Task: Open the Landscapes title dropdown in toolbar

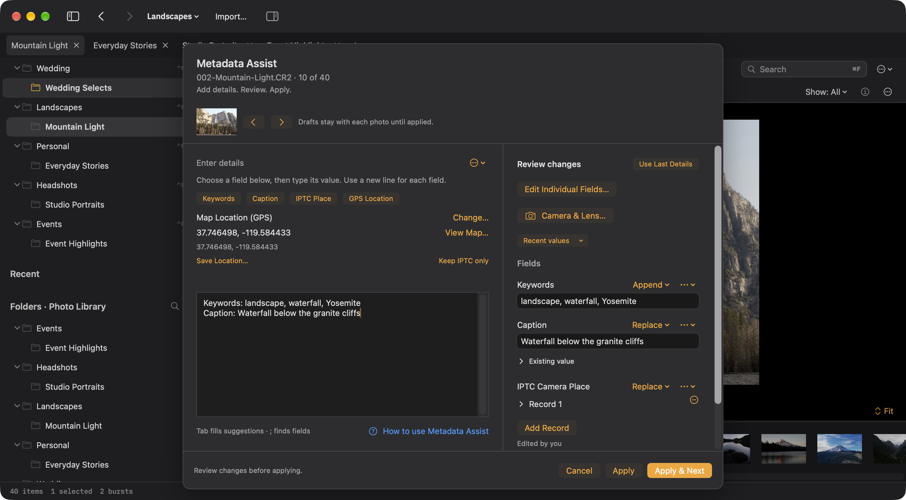Action: (173, 16)
